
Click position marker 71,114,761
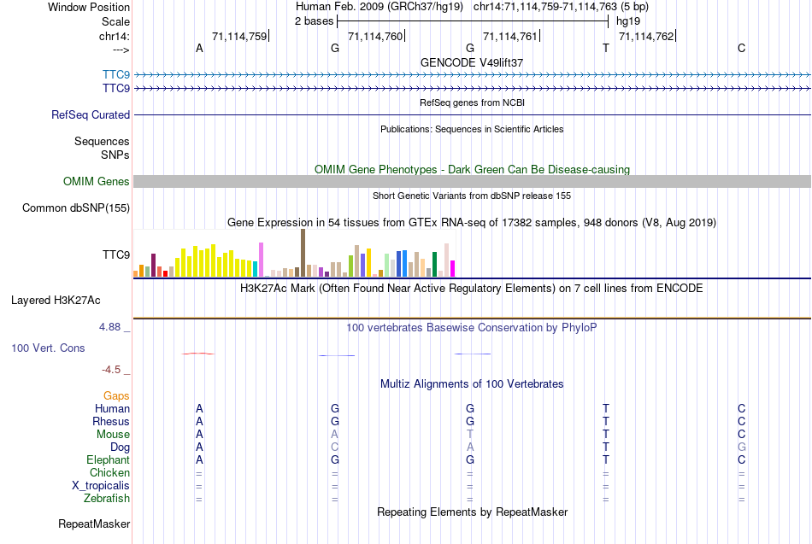(x=511, y=36)
